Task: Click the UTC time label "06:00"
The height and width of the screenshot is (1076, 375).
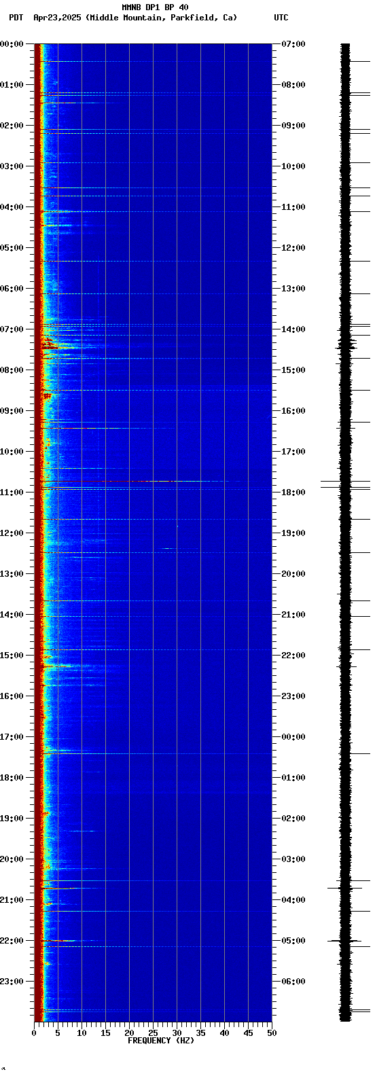Action: pos(293,982)
